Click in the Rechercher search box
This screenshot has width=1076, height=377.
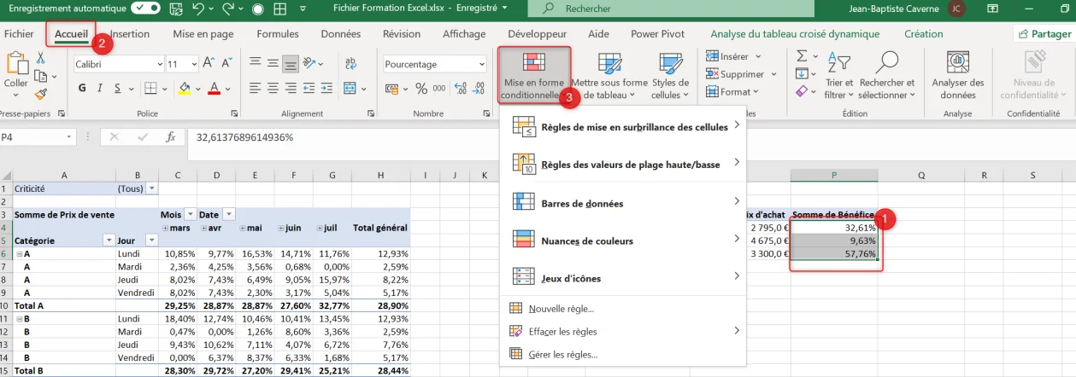(633, 9)
